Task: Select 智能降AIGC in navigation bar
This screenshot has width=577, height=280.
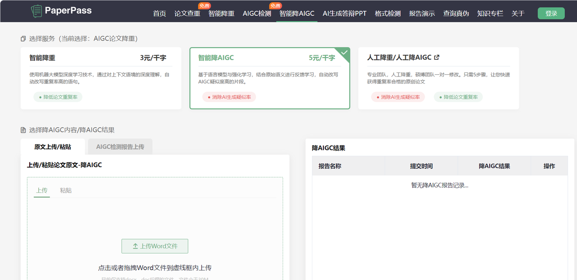Action: click(297, 14)
